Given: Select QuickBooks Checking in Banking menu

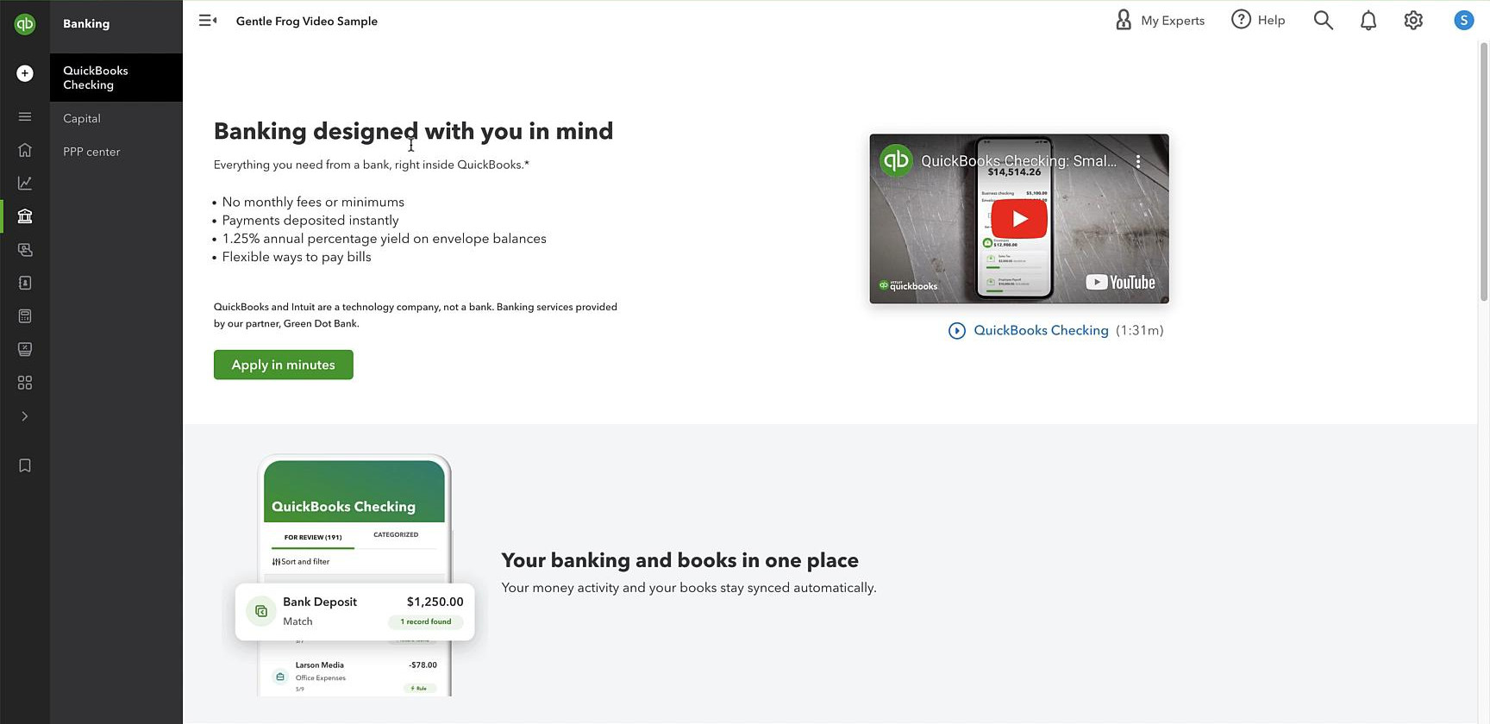Looking at the screenshot, I should pyautogui.click(x=116, y=78).
